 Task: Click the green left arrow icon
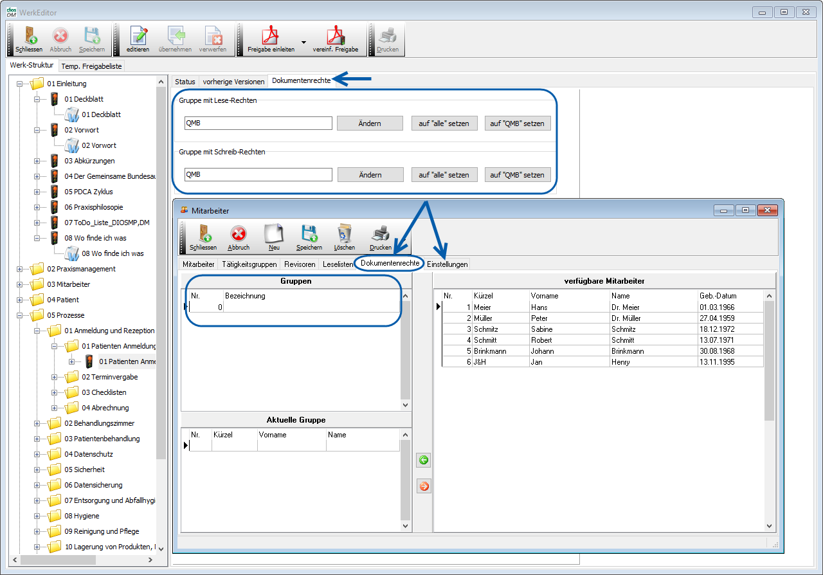pos(423,460)
